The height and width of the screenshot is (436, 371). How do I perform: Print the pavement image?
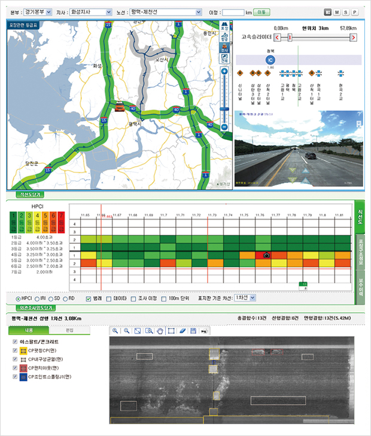coord(205,331)
